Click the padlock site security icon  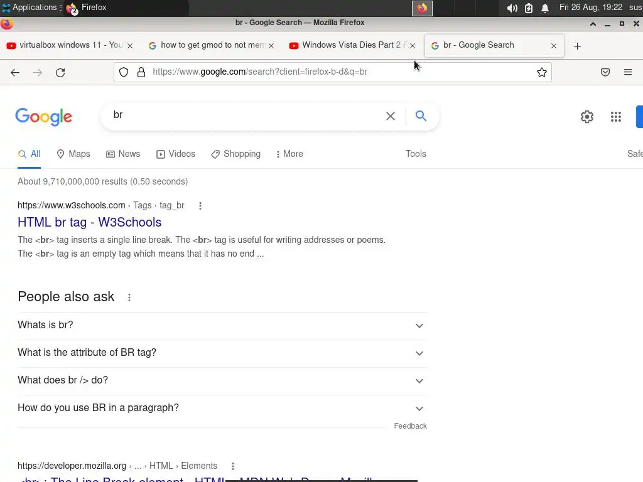tap(141, 72)
